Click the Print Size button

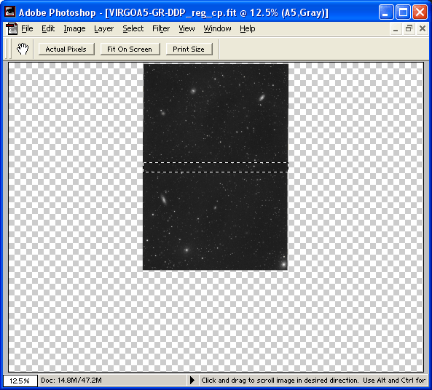[x=189, y=49]
